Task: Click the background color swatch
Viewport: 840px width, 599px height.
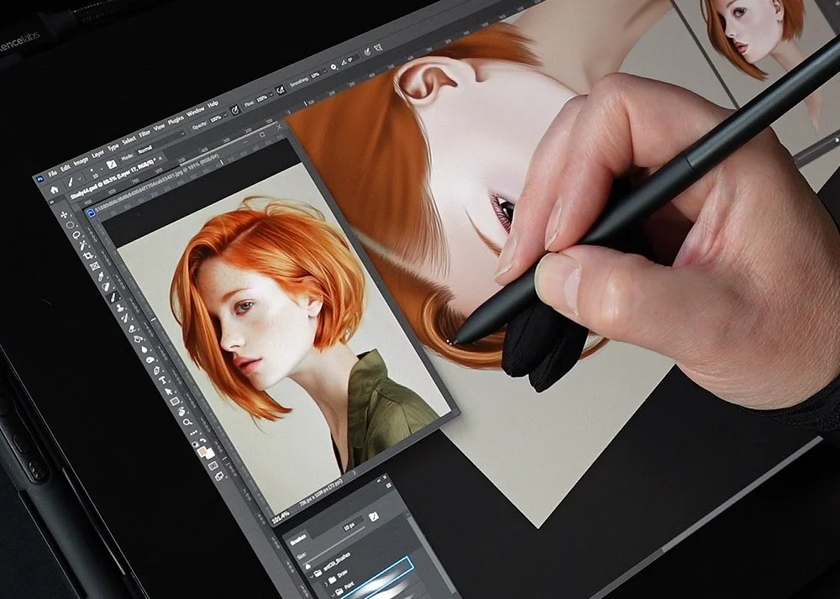Action: pos(209,454)
